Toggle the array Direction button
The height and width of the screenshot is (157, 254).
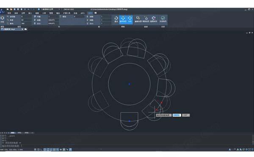(x=130, y=19)
